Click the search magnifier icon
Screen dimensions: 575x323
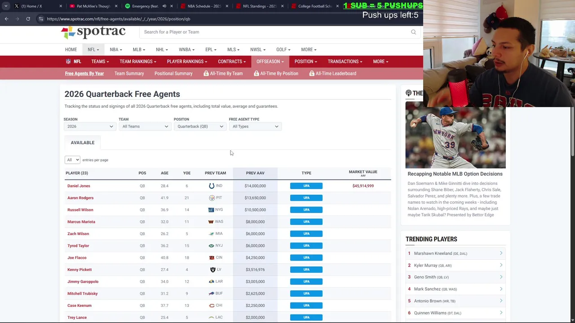pos(413,32)
